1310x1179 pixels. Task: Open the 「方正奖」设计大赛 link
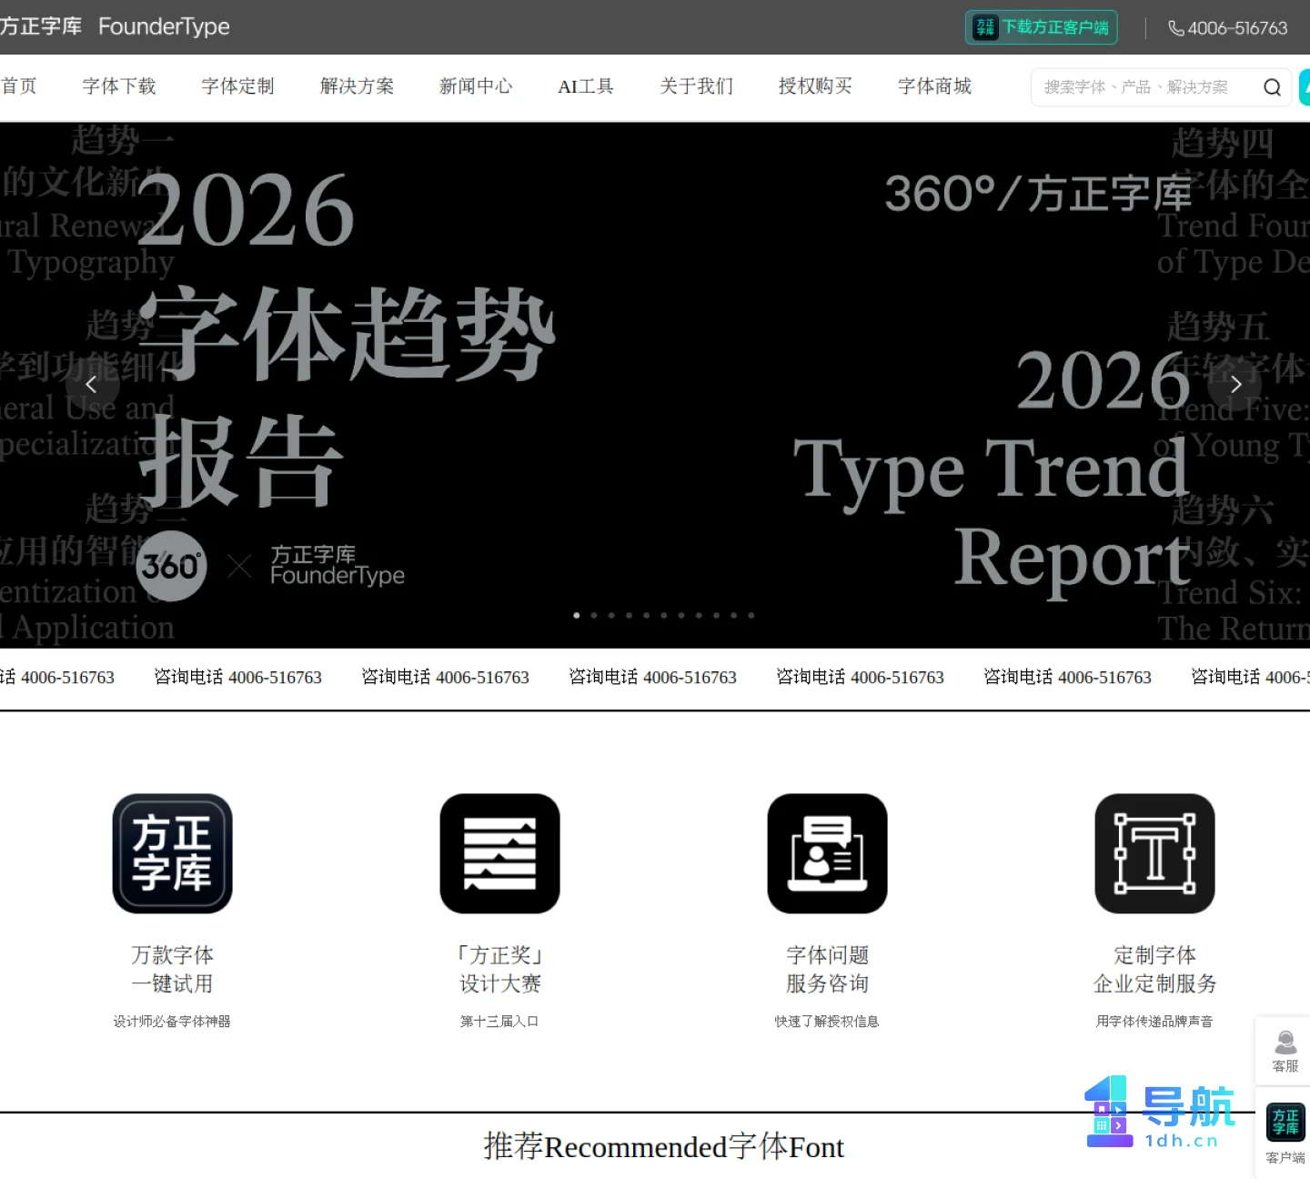[499, 969]
